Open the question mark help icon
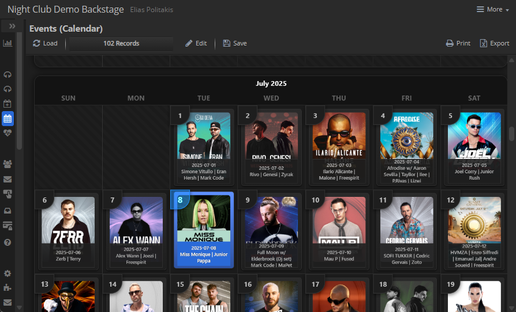 8,242
